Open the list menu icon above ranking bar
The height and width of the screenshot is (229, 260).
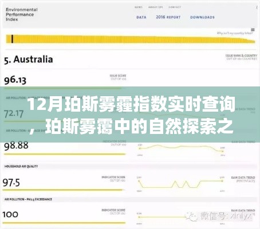[x=253, y=30]
